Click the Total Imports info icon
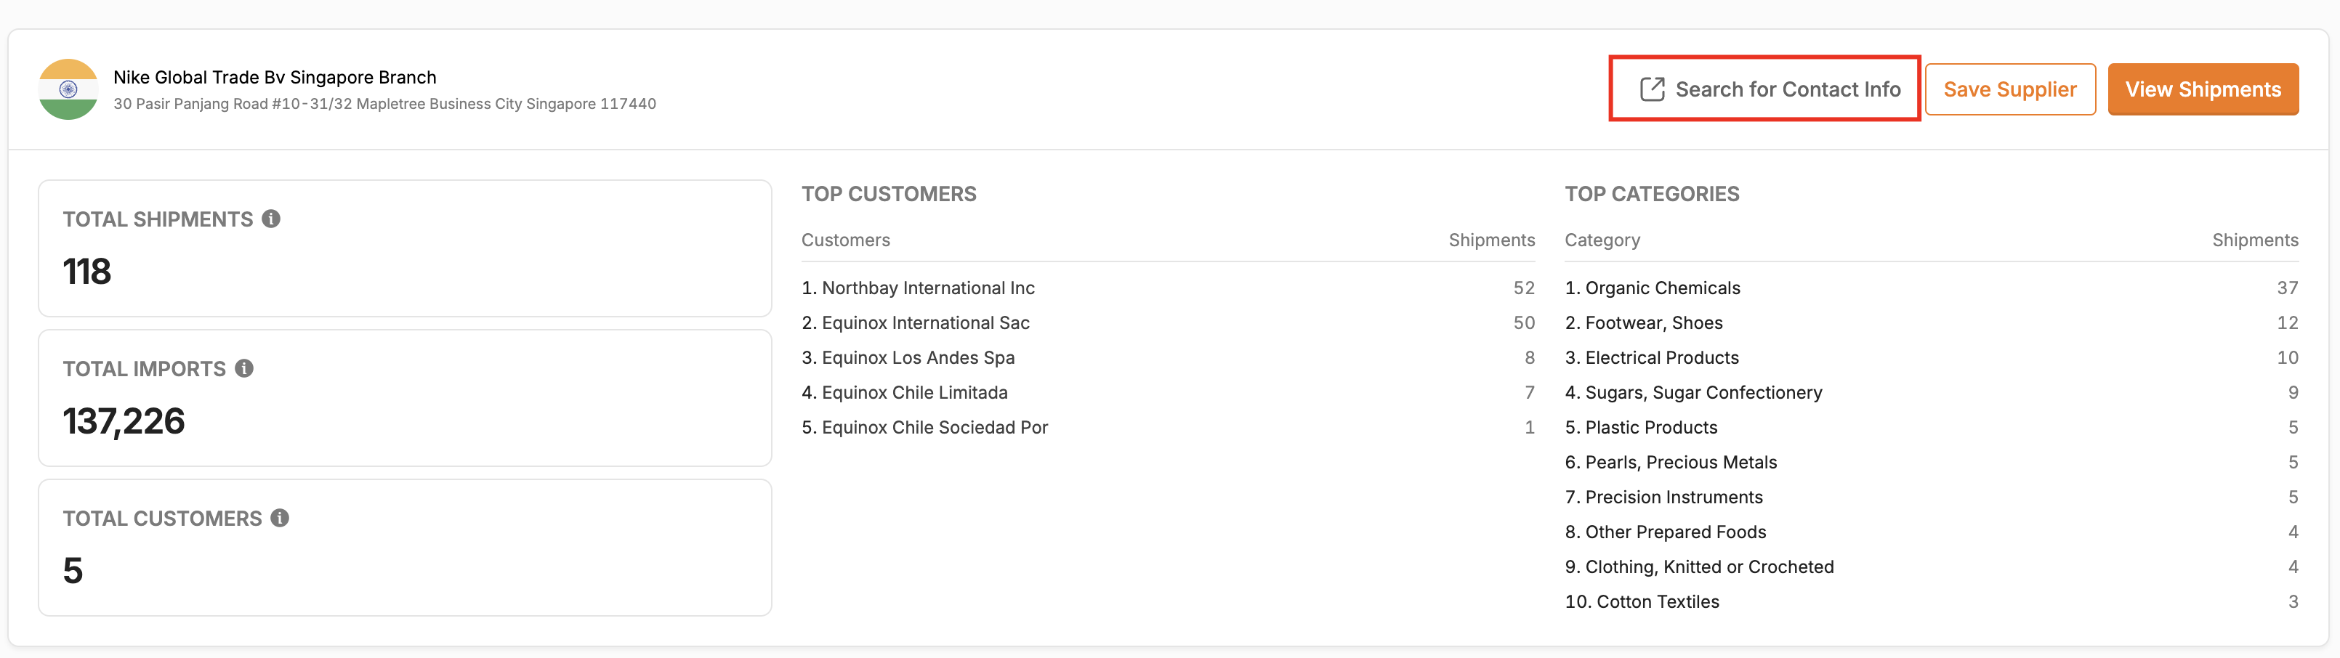The image size is (2340, 658). 243,368
